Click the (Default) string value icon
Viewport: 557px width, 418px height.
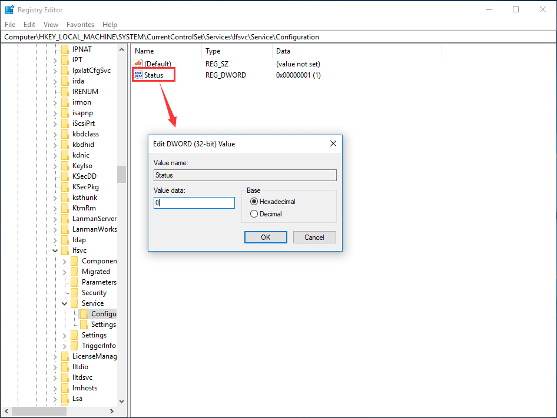138,63
